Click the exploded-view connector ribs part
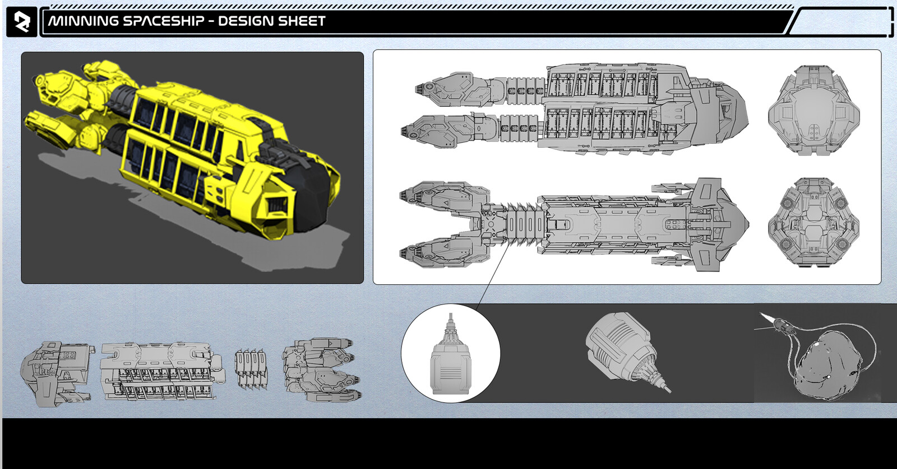 click(x=251, y=369)
